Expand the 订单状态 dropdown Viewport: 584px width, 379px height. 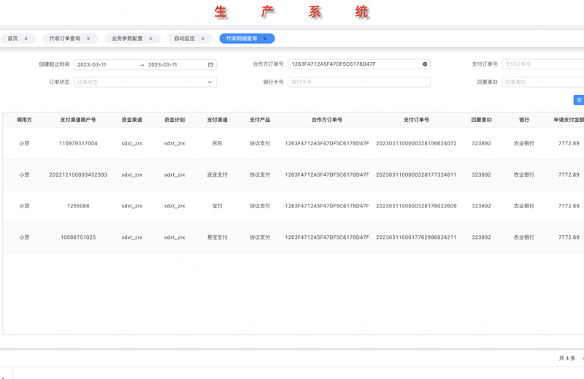[x=210, y=82]
